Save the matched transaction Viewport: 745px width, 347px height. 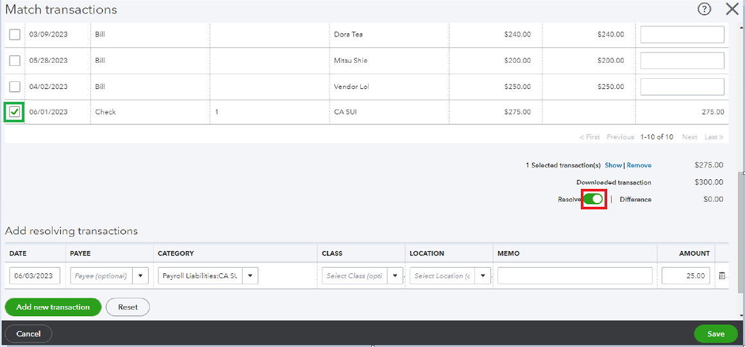716,334
